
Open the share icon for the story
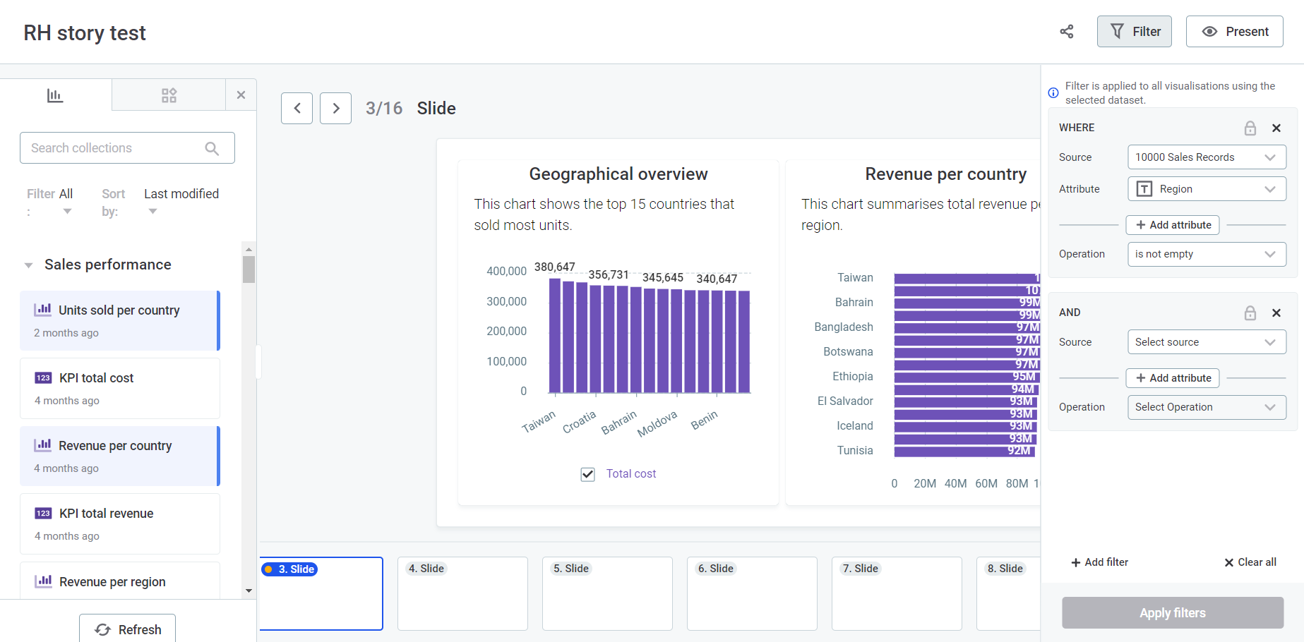(1067, 32)
